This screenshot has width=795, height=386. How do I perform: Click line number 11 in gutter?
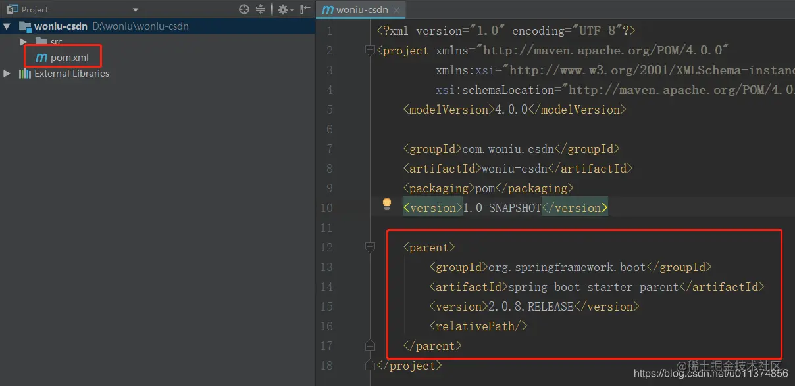326,228
